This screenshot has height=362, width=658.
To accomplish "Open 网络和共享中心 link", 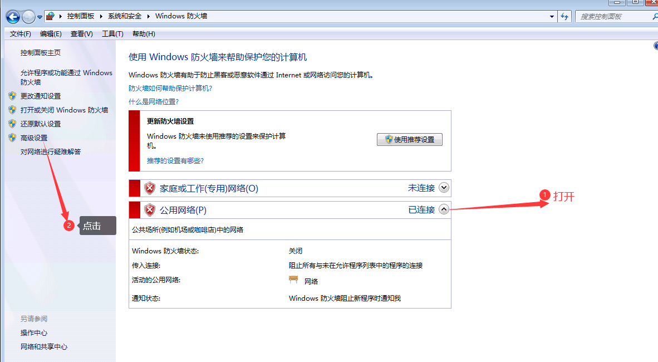I will click(44, 346).
